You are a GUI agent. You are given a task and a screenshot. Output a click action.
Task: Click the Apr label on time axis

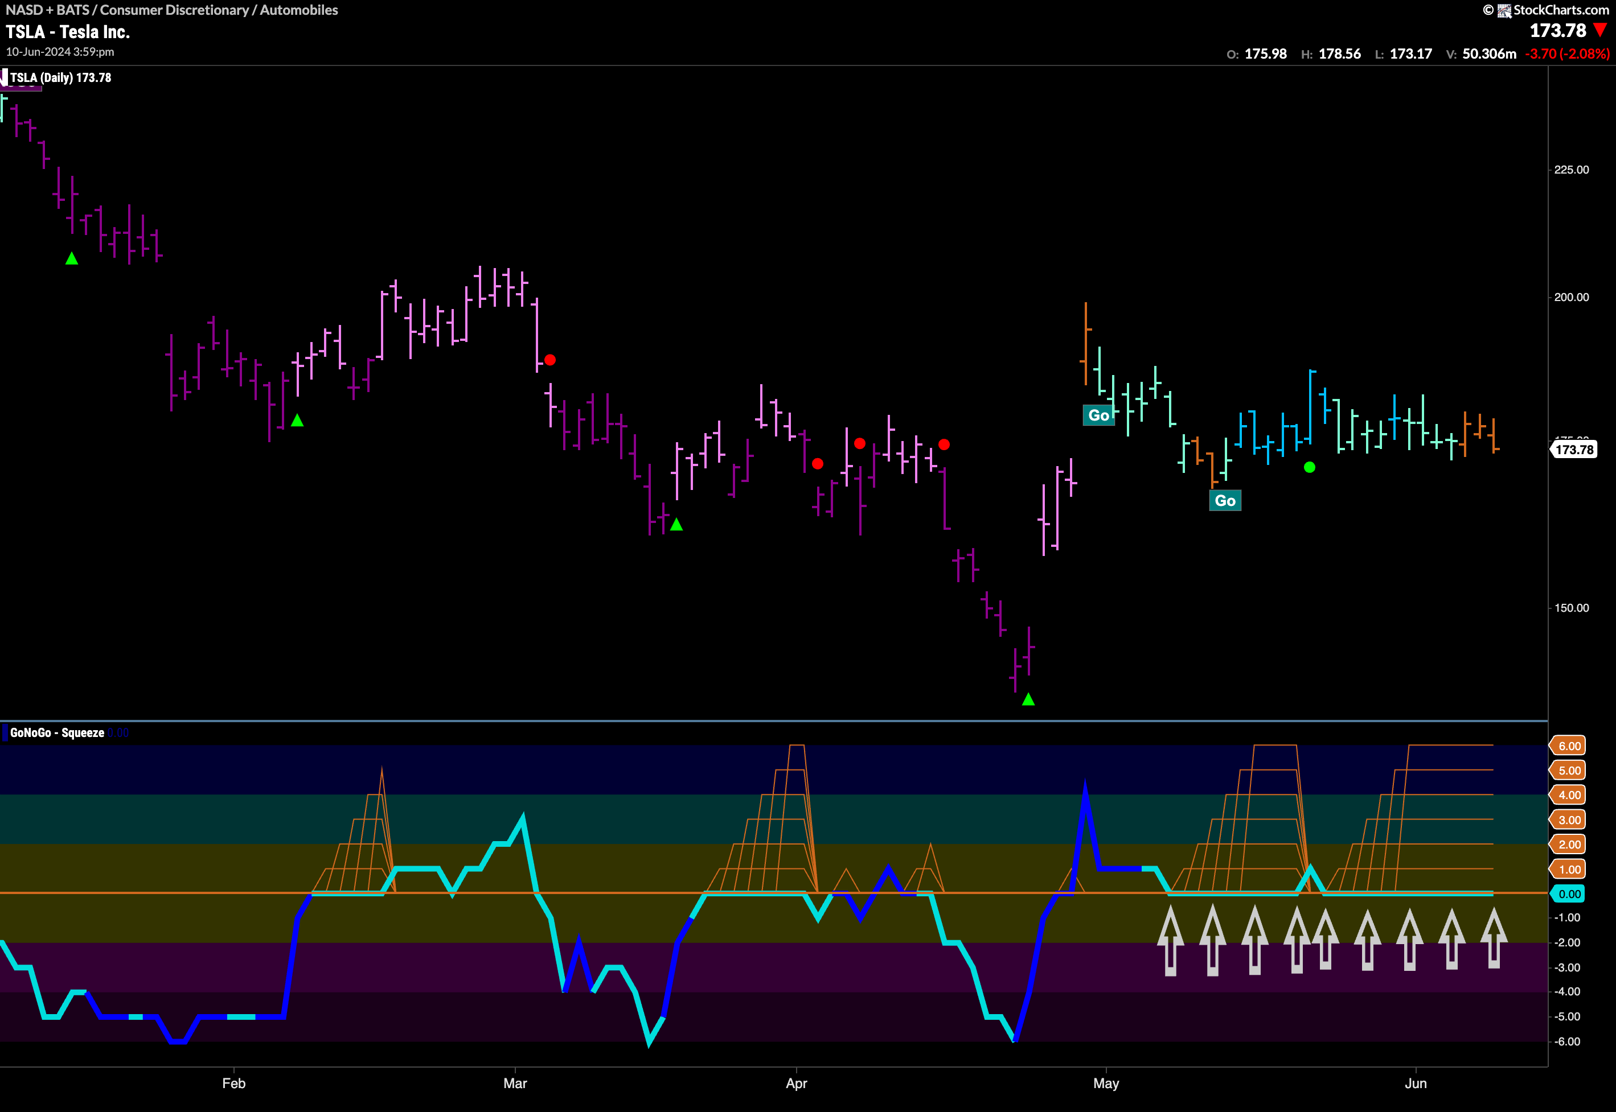[796, 1084]
